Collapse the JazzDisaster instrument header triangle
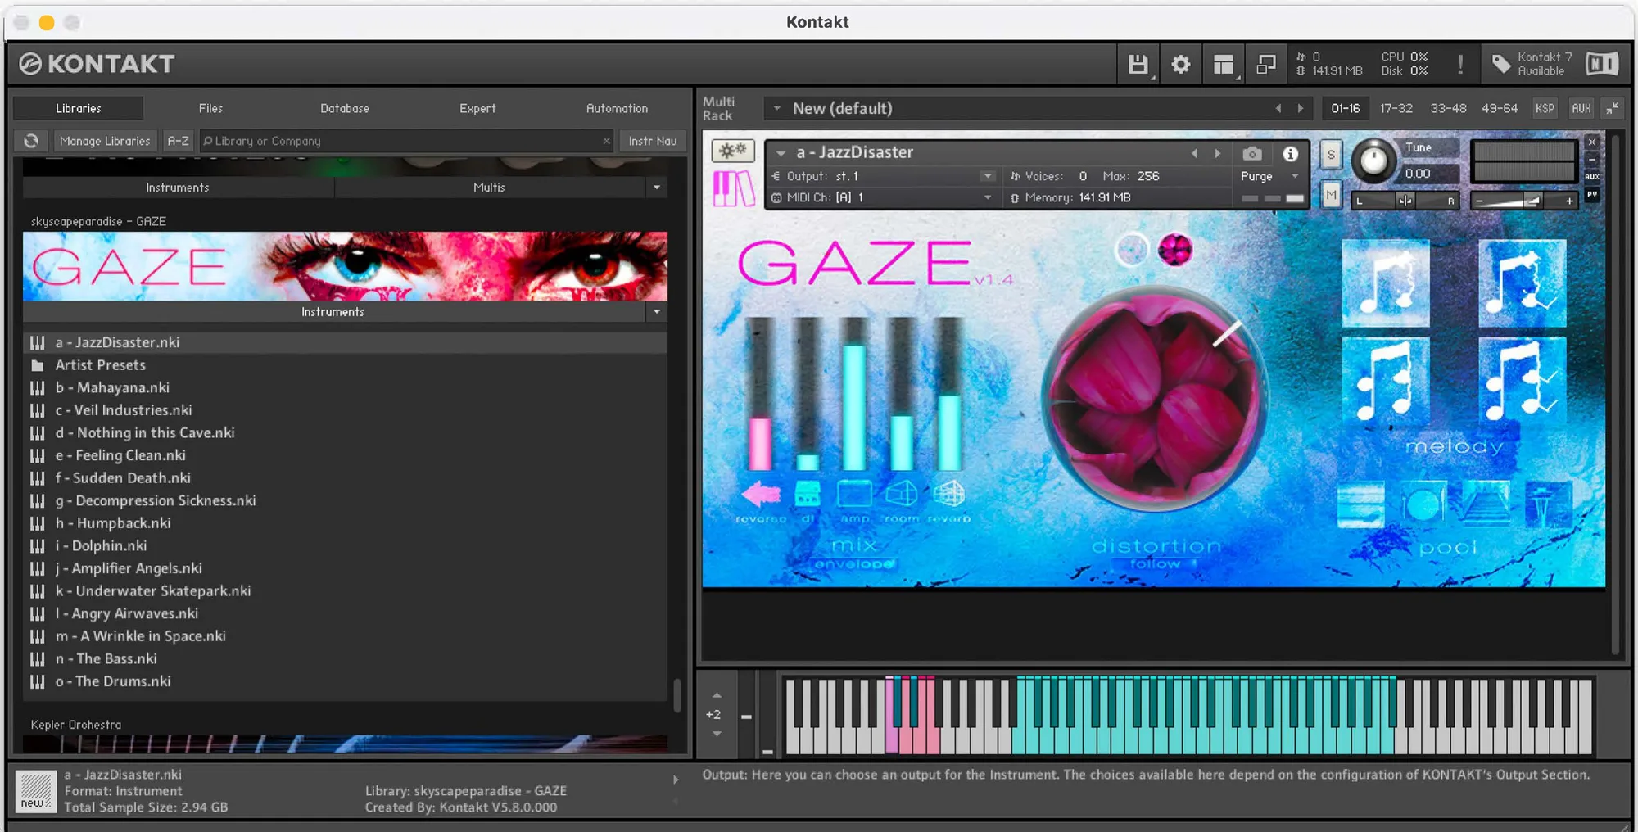Screen dimensions: 1638x832 tap(781, 153)
